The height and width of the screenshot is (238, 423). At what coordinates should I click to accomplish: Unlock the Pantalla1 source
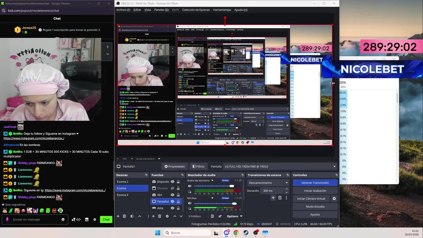pyautogui.click(x=178, y=201)
